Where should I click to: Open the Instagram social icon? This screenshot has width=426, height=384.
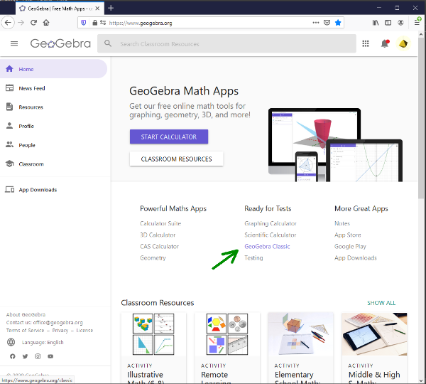coord(38,356)
